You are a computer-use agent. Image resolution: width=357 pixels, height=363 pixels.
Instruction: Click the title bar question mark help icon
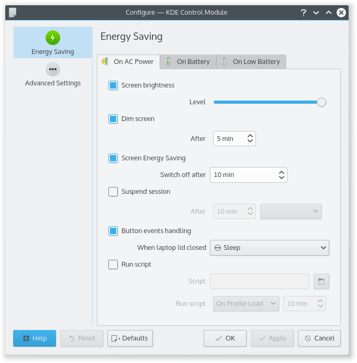tap(304, 13)
